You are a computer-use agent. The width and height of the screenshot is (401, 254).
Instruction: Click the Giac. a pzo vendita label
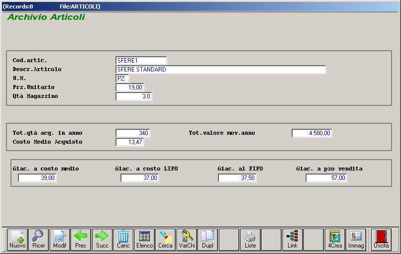329,169
